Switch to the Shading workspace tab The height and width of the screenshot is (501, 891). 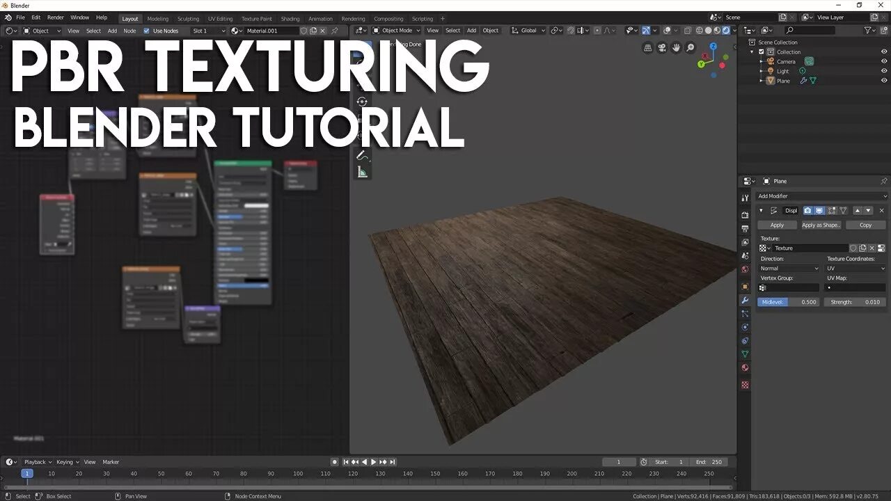[x=290, y=18]
